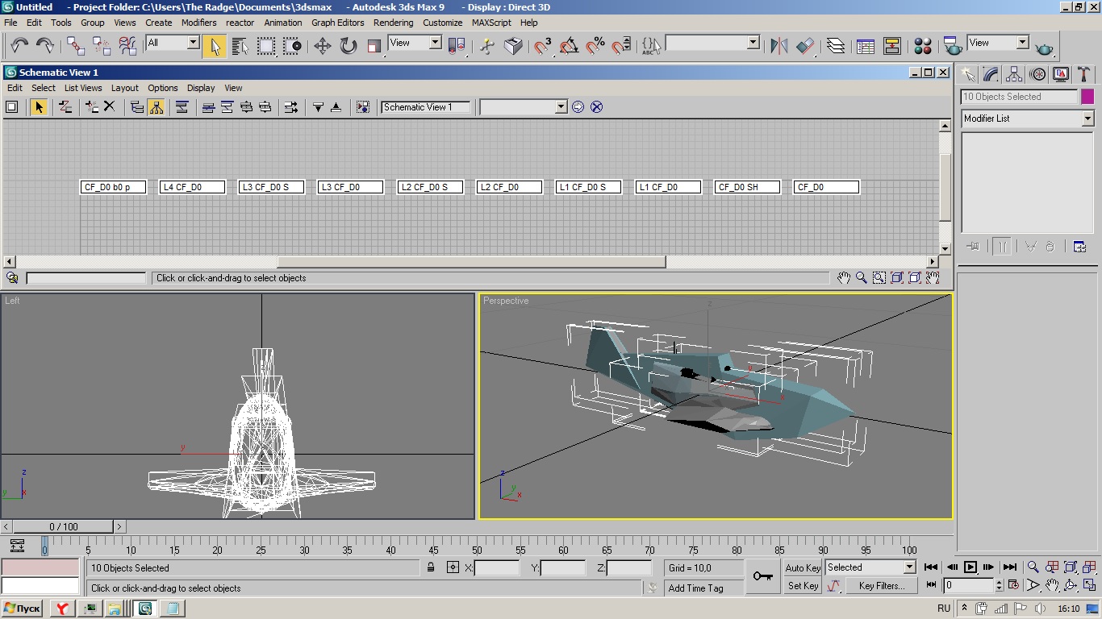Switch to the Hierarchy panel icon
The height and width of the screenshot is (619, 1102).
1014,75
